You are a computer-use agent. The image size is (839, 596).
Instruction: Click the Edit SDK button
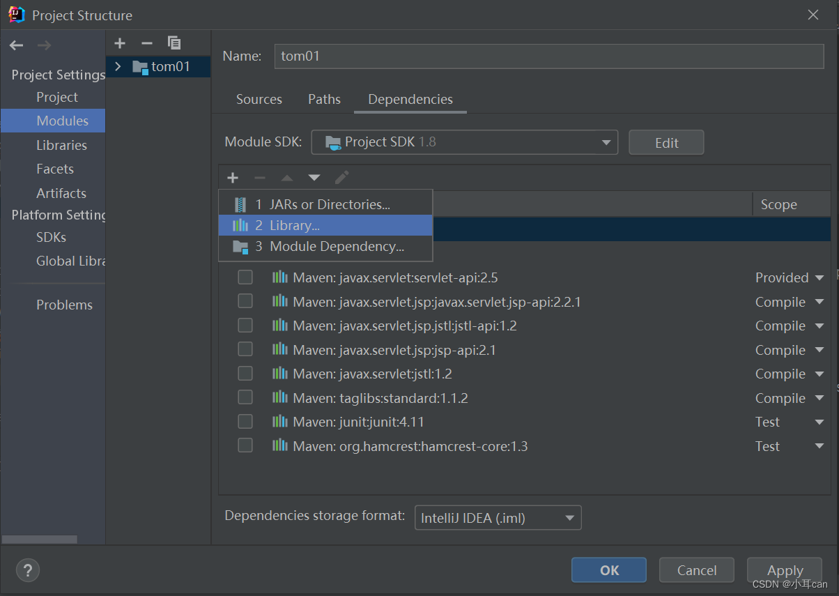pyautogui.click(x=666, y=142)
